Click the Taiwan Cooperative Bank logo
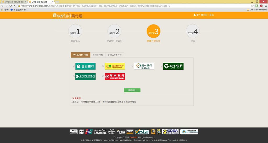The width and height of the screenshot is (268, 143). tap(86, 77)
